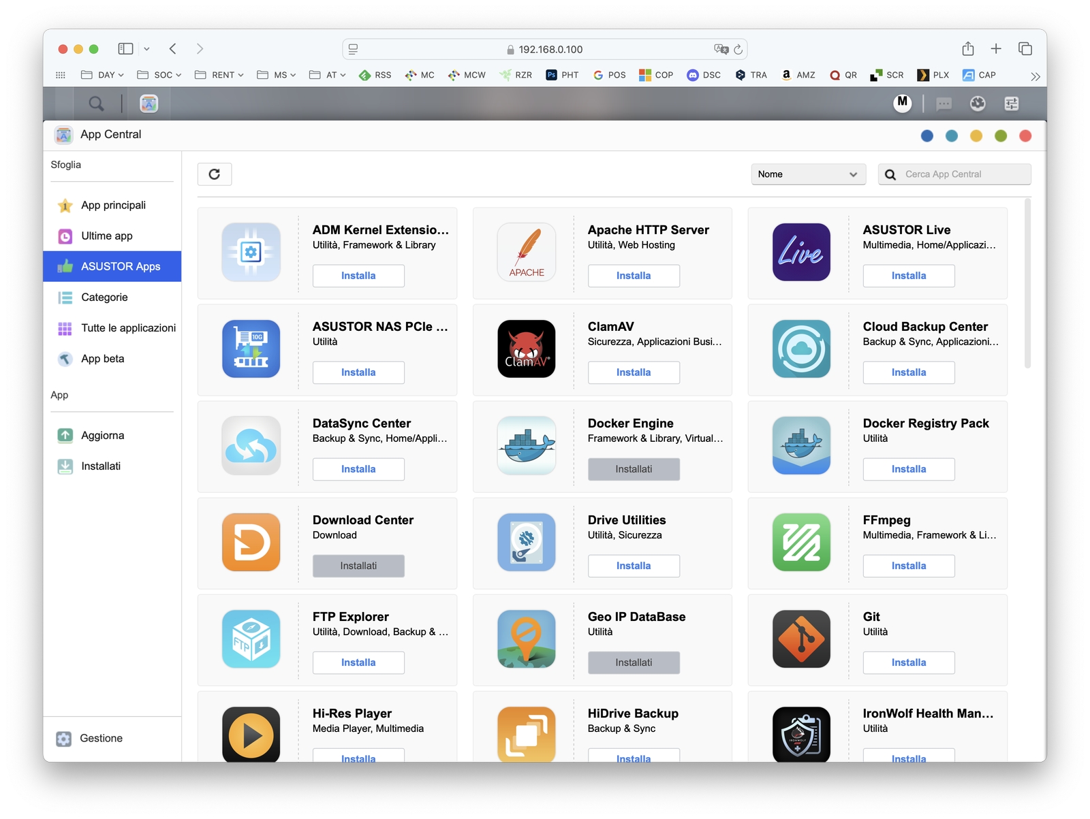Select Ultime app in sidebar

click(x=112, y=236)
